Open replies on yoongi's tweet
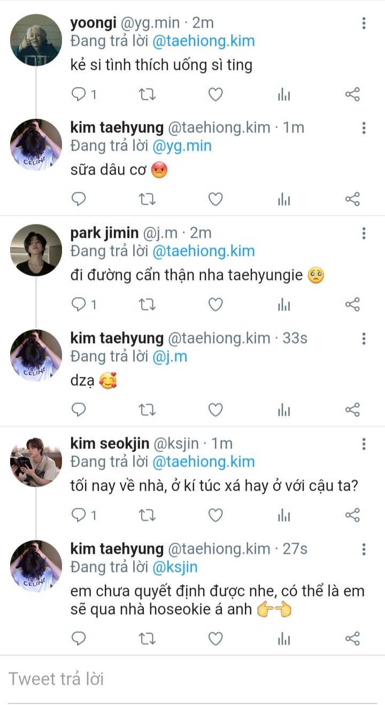The height and width of the screenshot is (705, 385). pyautogui.click(x=79, y=95)
